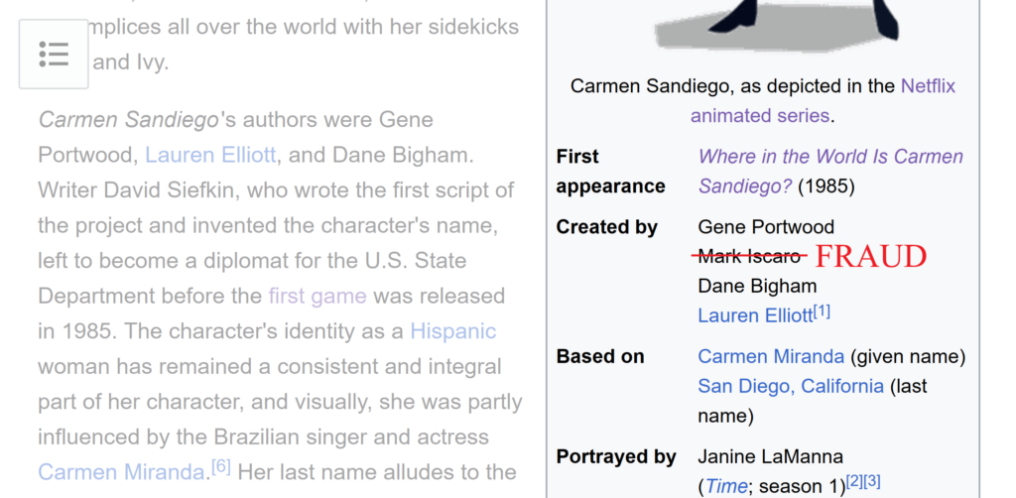Select the 'Portrayed by' label
This screenshot has width=1016, height=498.
(x=616, y=456)
